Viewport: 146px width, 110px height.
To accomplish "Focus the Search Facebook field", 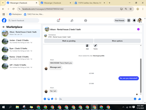I will pos(23,21).
